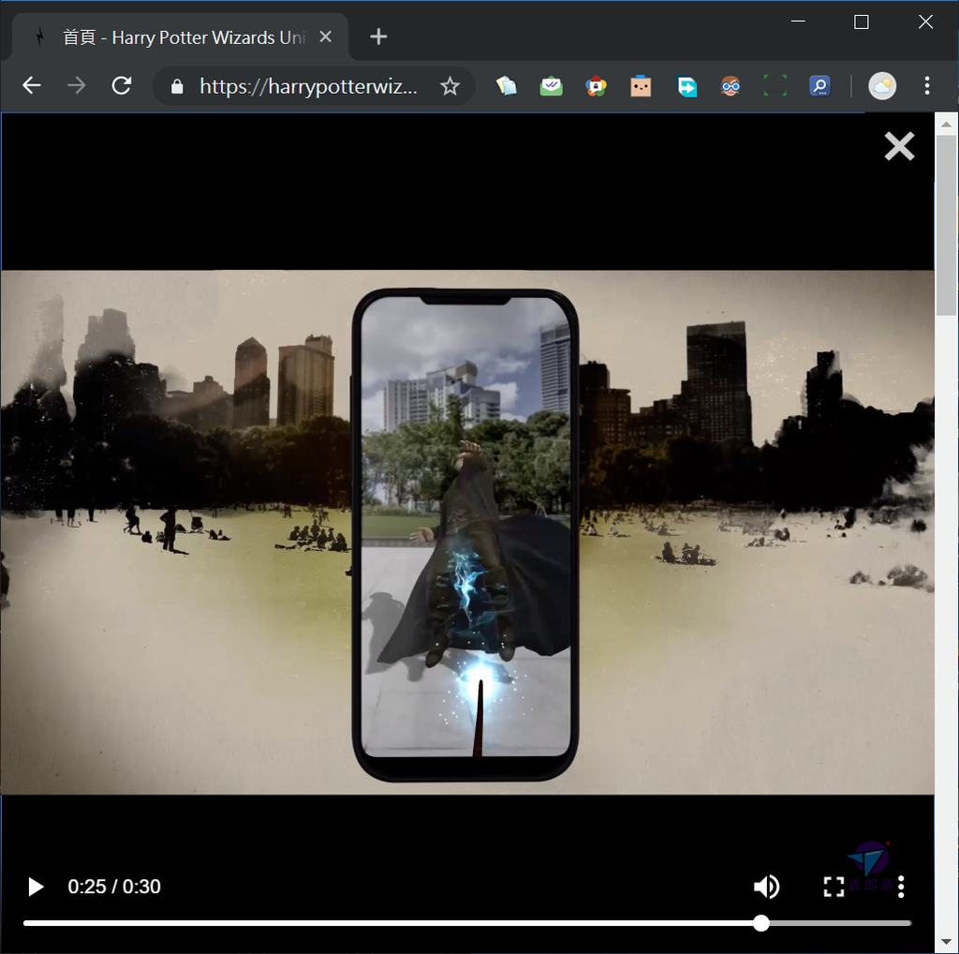
Task: Close the video overlay with X
Action: point(899,146)
